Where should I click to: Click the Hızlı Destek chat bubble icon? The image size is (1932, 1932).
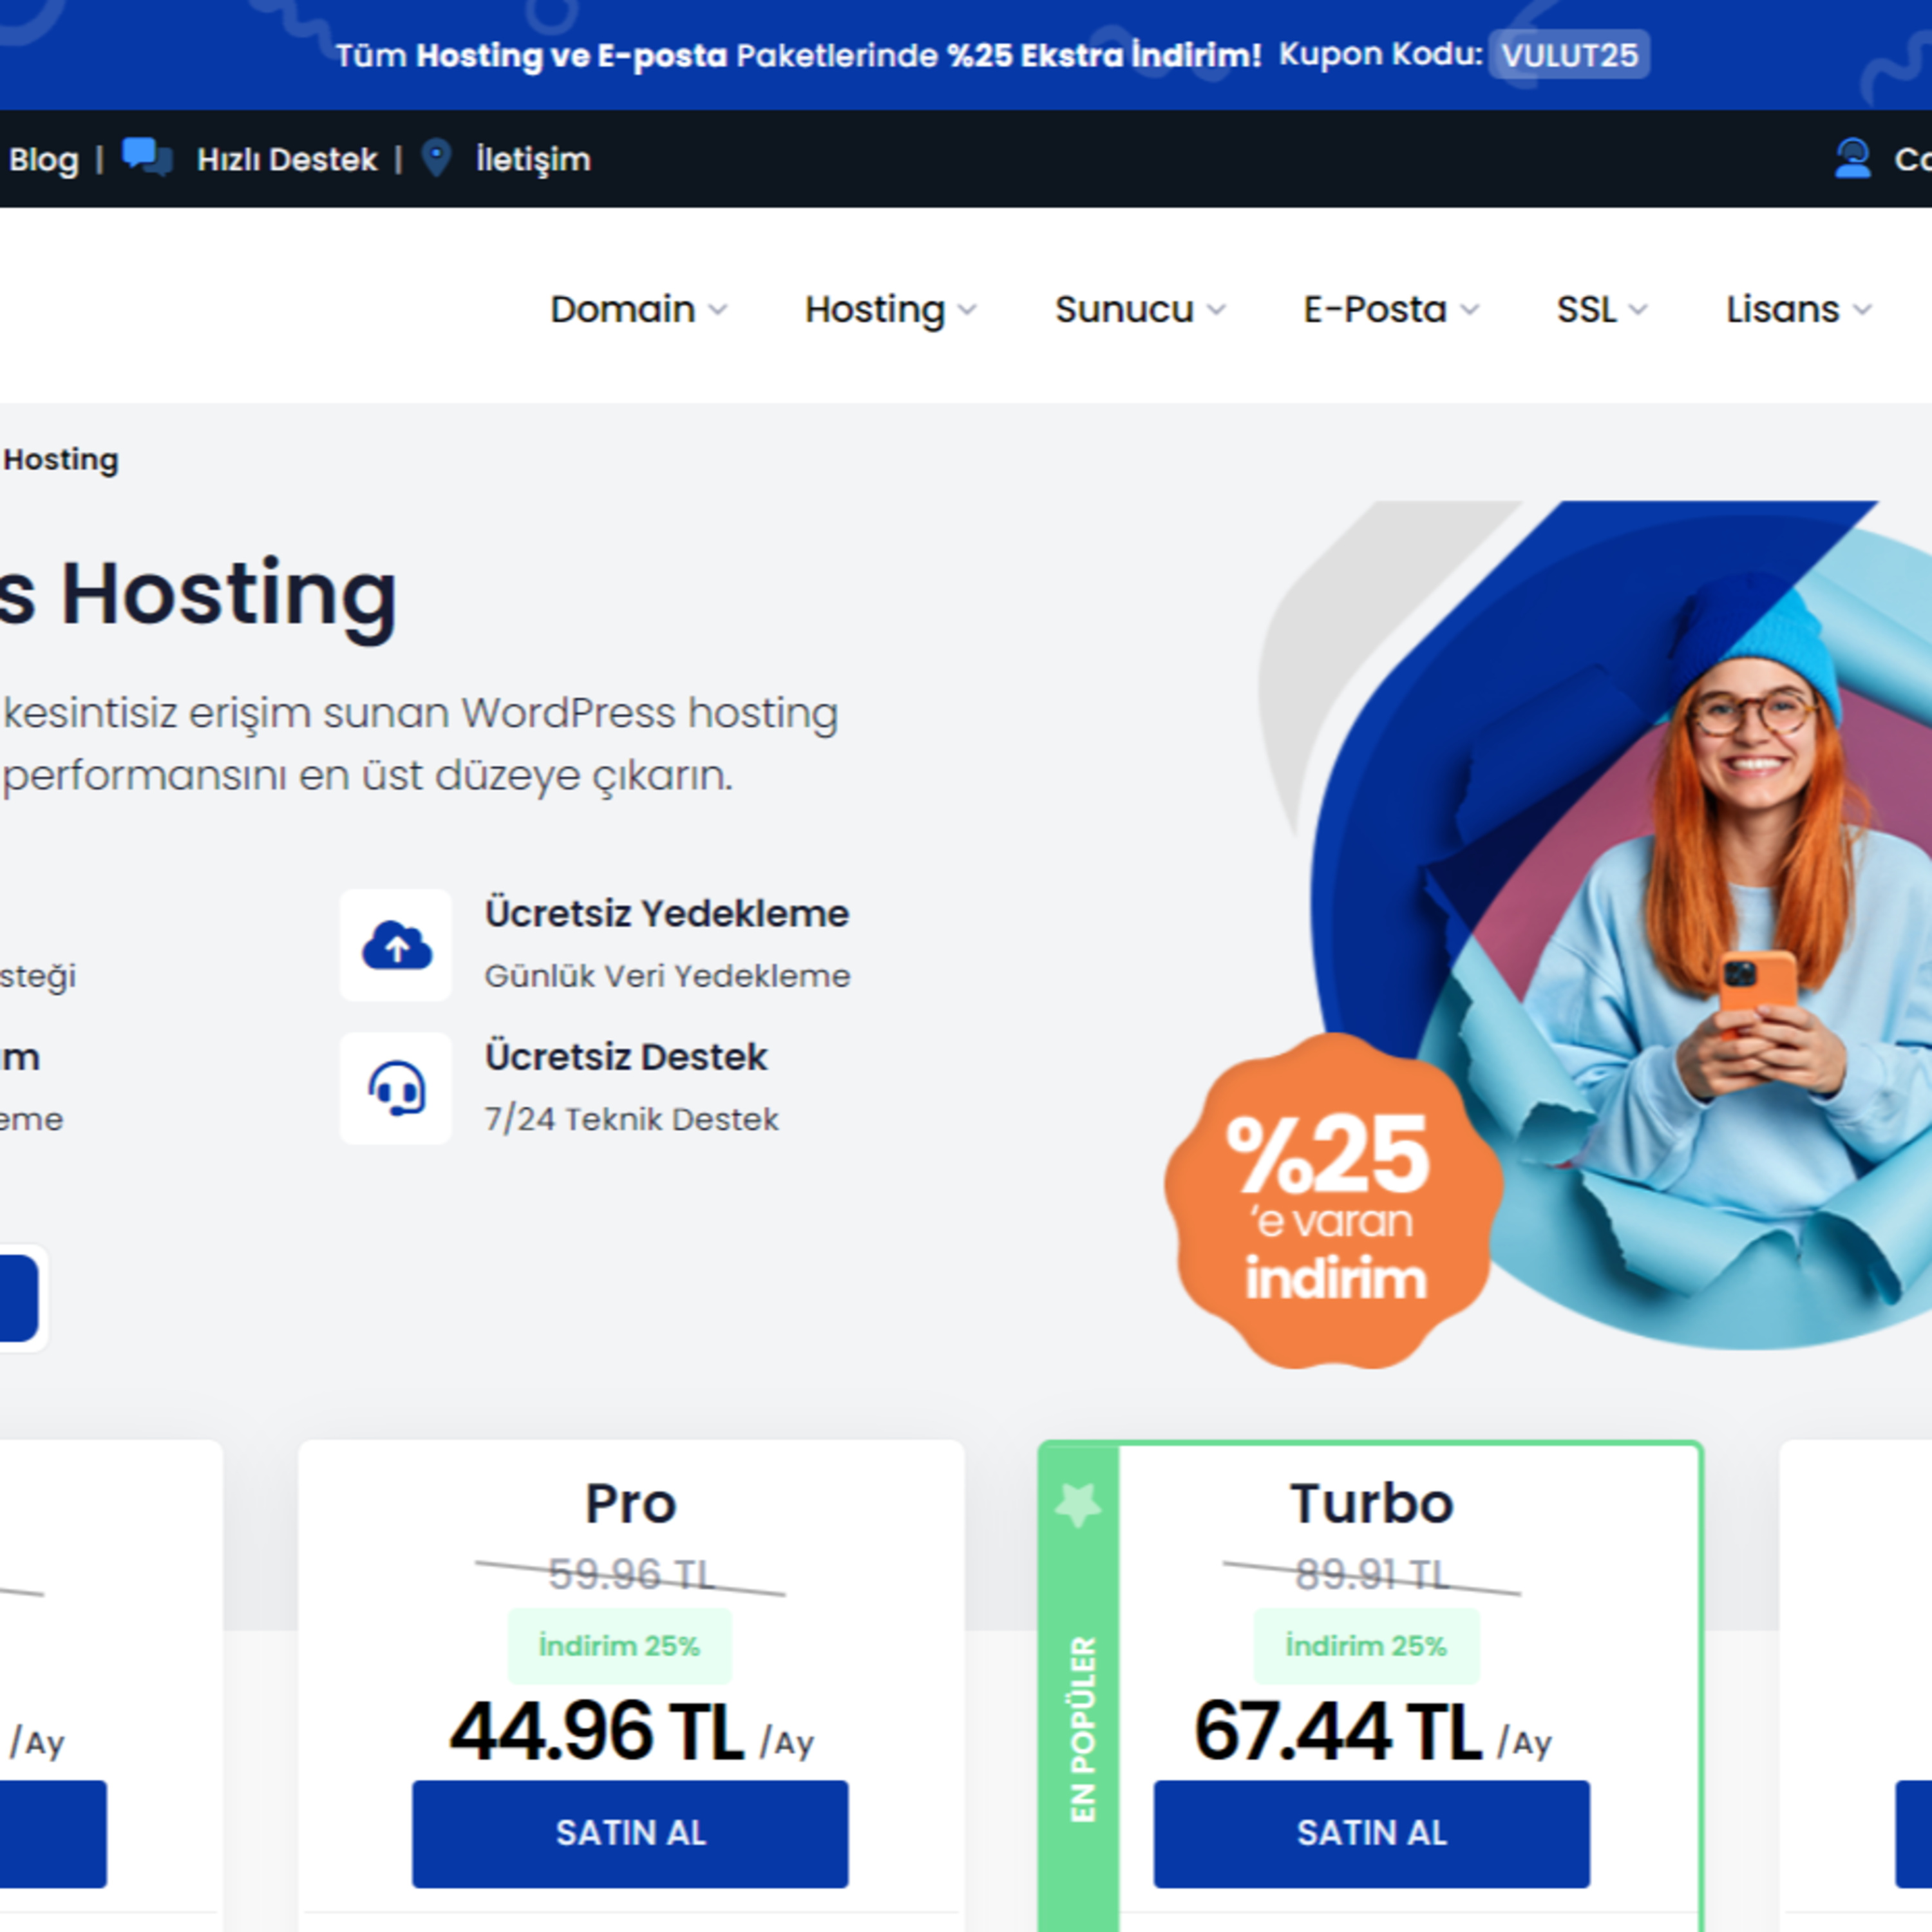[147, 158]
